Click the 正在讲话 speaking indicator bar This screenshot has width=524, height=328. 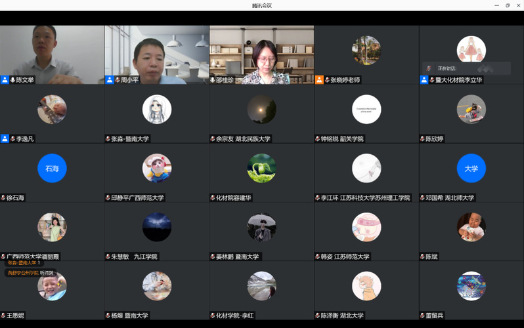(466, 68)
